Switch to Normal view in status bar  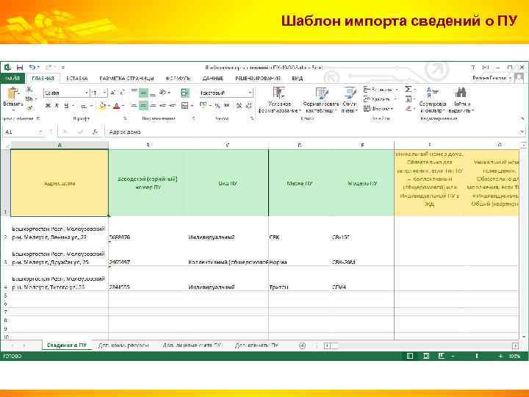(410, 356)
